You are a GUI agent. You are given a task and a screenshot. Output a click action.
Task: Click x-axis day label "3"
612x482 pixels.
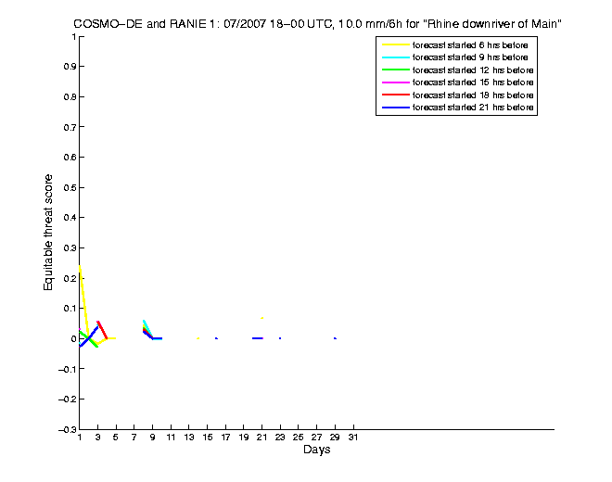coord(98,438)
